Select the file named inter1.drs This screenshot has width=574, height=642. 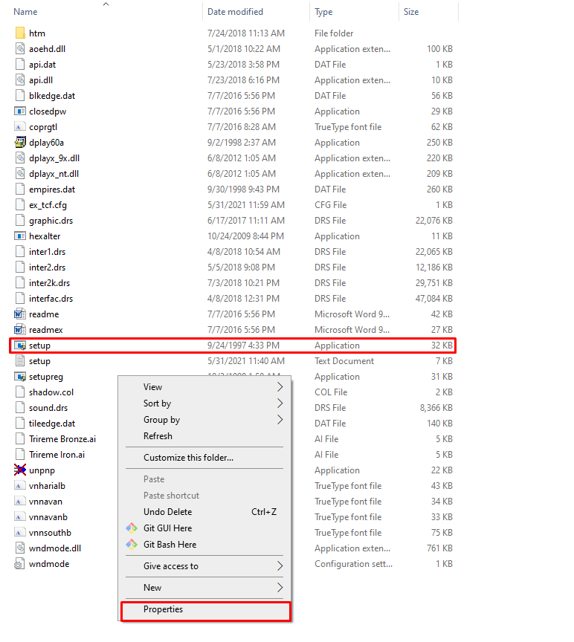pos(47,252)
